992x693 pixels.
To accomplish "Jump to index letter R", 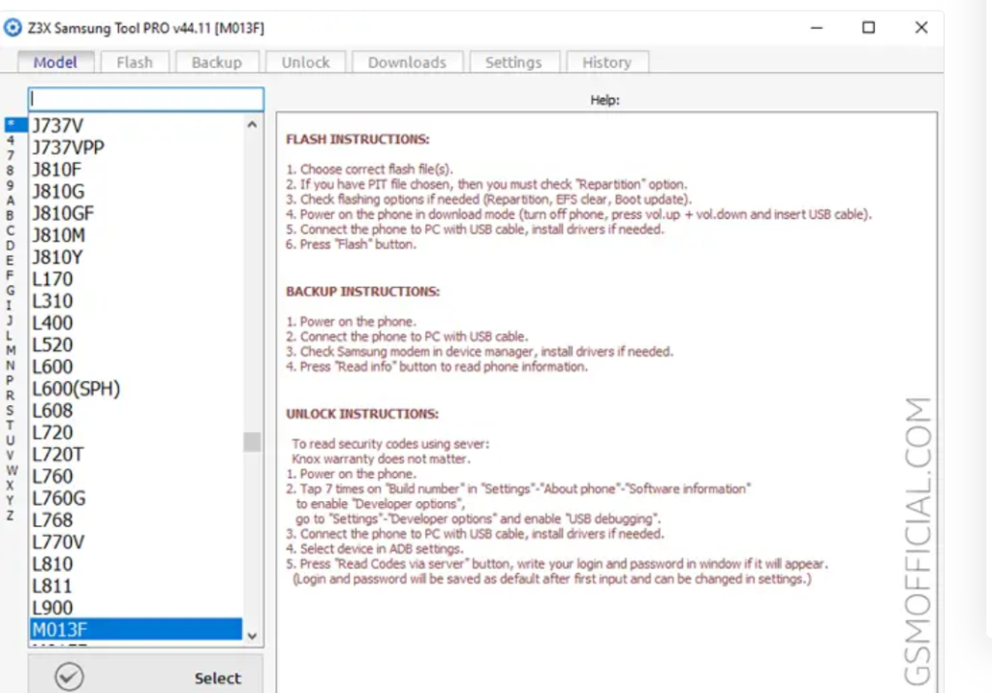I will click(x=10, y=395).
